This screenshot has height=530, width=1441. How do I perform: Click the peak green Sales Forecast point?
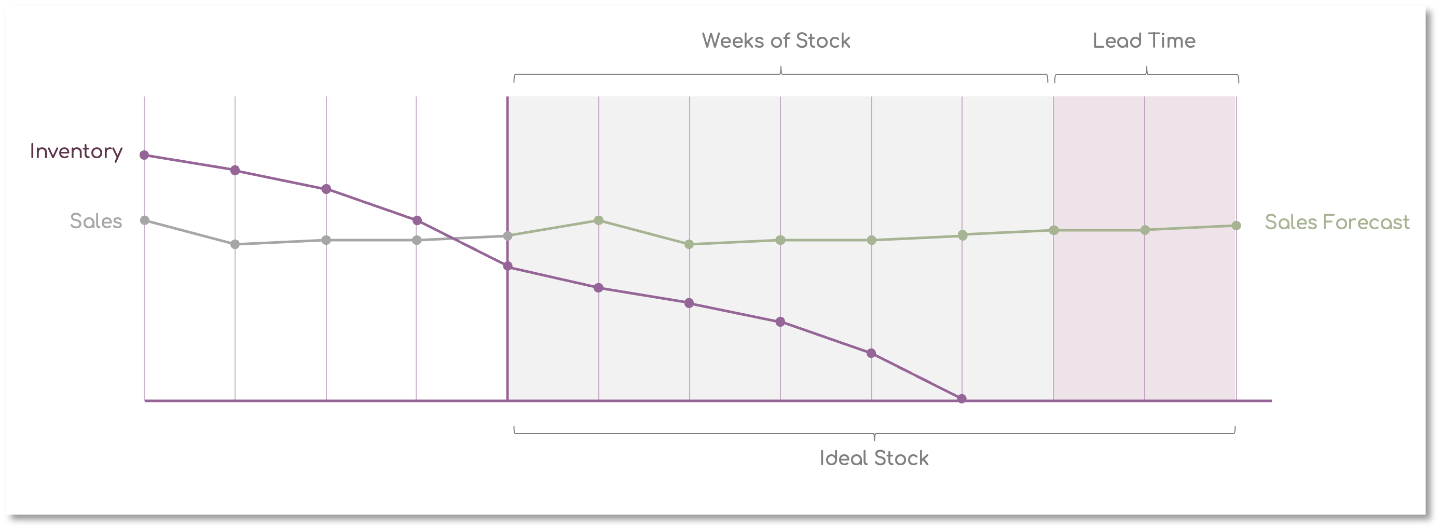[x=598, y=220]
